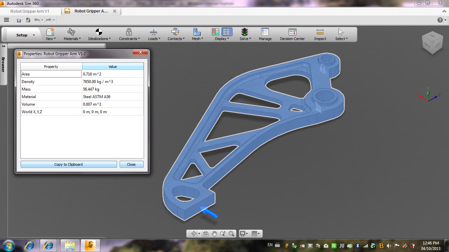The height and width of the screenshot is (252, 449).
Task: Select the Zoom window magnifier tool
Action: tap(231, 234)
